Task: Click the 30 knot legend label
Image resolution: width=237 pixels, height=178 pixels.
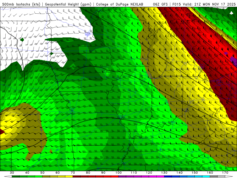Action: point(12,173)
